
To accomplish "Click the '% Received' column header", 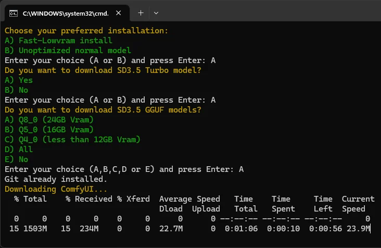I will pyautogui.click(x=89, y=199).
